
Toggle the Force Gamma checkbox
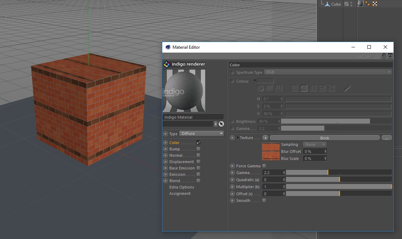(264, 166)
